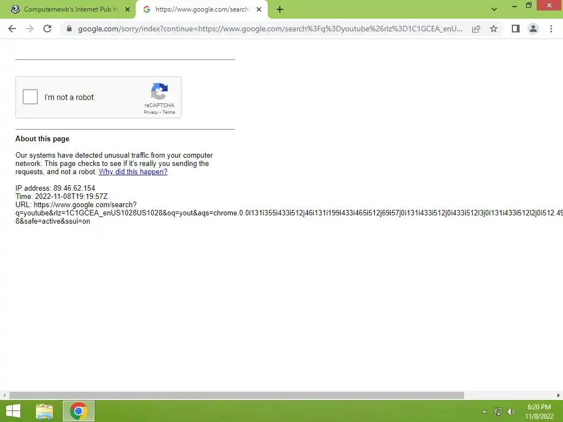Bookmark this page with the star icon

(494, 29)
